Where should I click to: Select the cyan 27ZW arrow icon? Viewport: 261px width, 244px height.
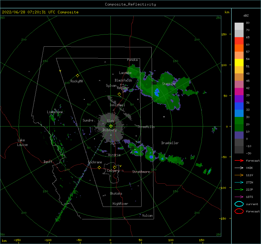click(x=239, y=182)
